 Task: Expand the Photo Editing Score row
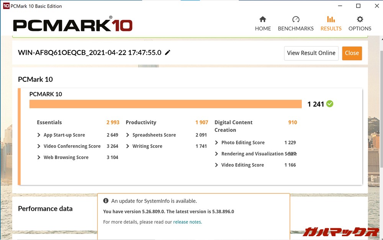coord(217,143)
